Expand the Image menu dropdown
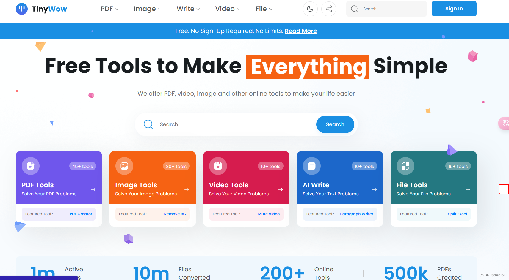 (x=148, y=9)
